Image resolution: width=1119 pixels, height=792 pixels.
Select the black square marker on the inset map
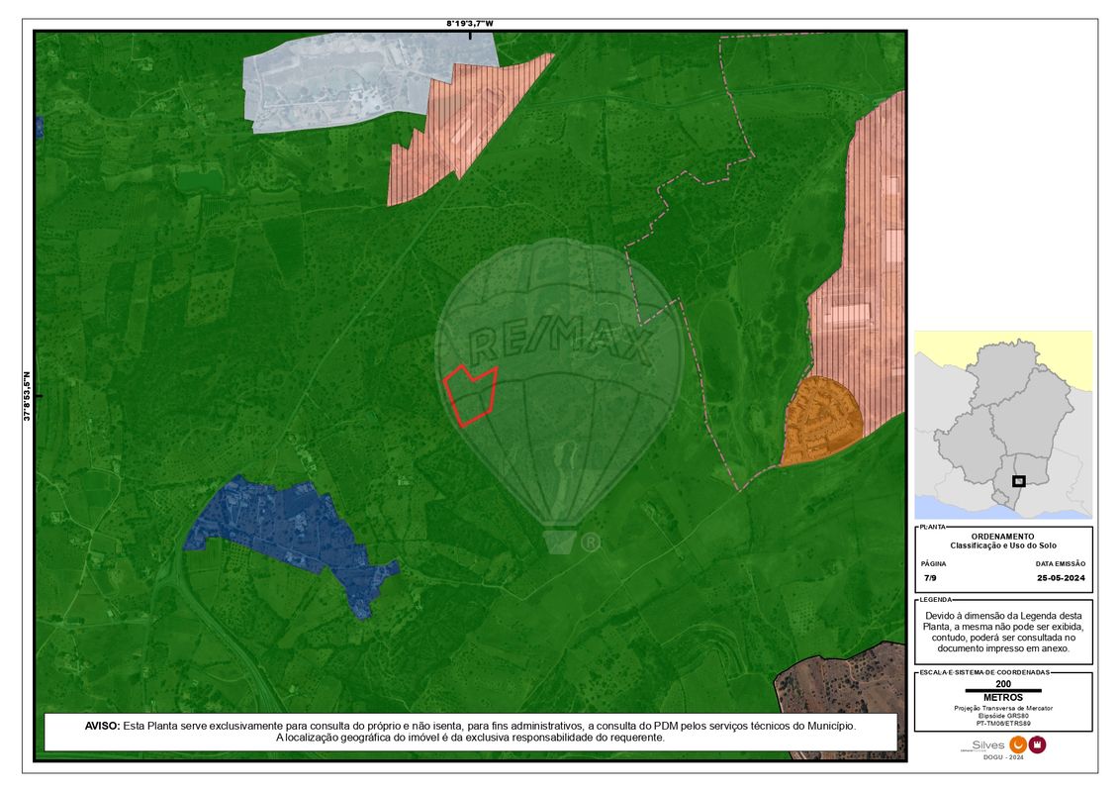1018,481
